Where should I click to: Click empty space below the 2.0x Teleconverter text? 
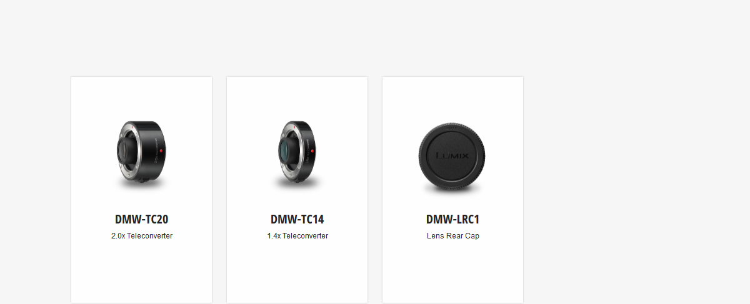[x=141, y=272]
